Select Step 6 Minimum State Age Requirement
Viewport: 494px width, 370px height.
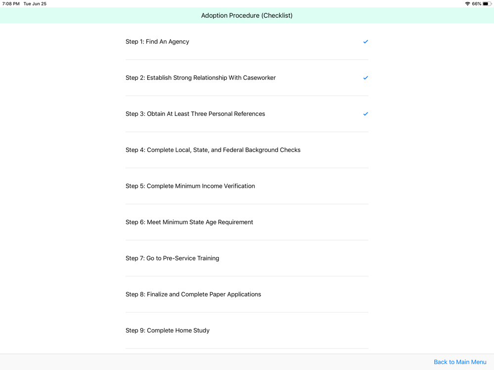pyautogui.click(x=189, y=222)
